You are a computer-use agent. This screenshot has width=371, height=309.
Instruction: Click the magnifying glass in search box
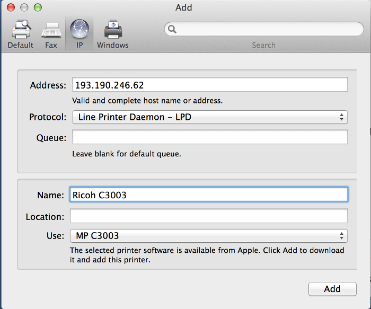click(x=172, y=29)
